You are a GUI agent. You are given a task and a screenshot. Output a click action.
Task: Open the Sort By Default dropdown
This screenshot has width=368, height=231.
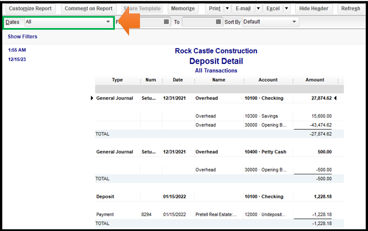[x=271, y=22]
